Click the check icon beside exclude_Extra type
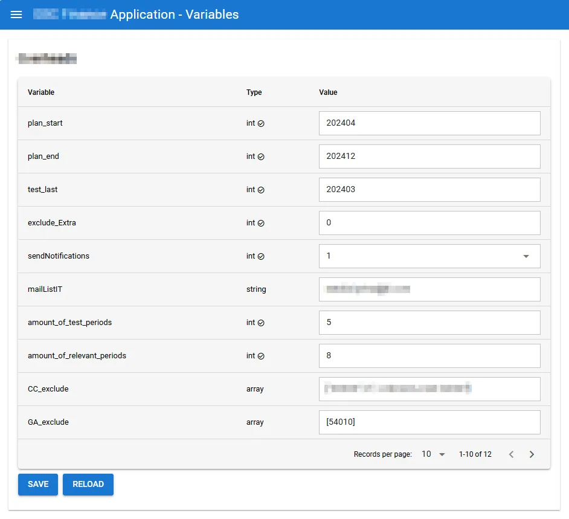The height and width of the screenshot is (519, 569). pos(261,223)
